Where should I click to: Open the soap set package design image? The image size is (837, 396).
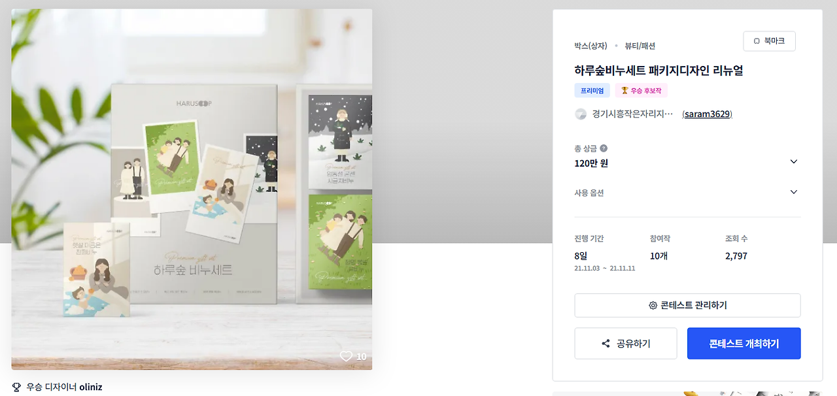192,189
